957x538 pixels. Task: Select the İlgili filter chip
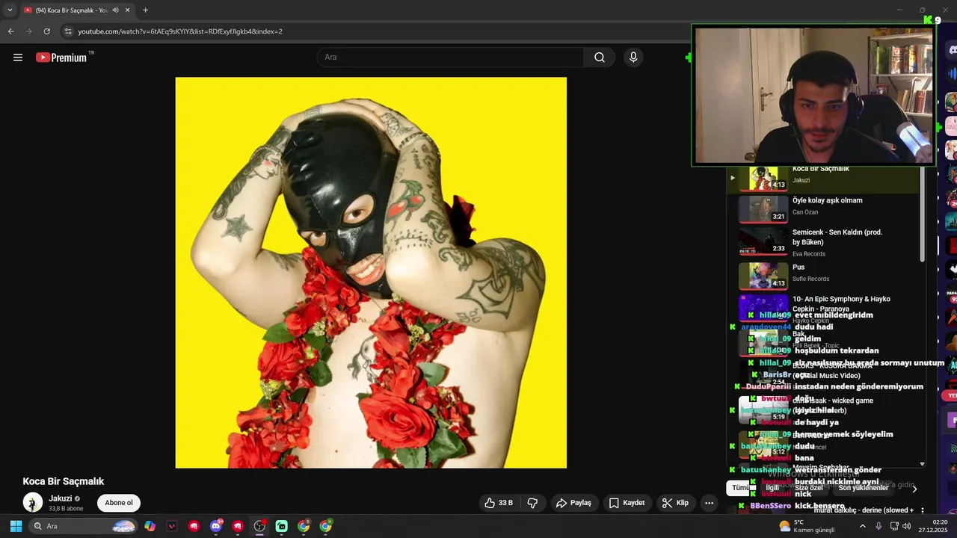point(772,488)
